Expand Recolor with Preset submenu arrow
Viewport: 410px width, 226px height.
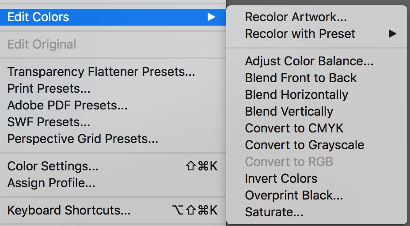(392, 34)
